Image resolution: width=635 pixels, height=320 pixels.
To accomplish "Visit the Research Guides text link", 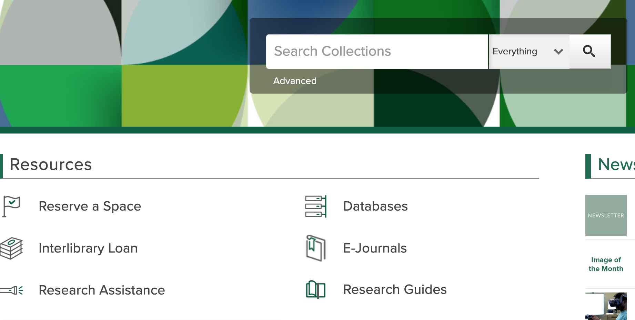I will pos(395,290).
